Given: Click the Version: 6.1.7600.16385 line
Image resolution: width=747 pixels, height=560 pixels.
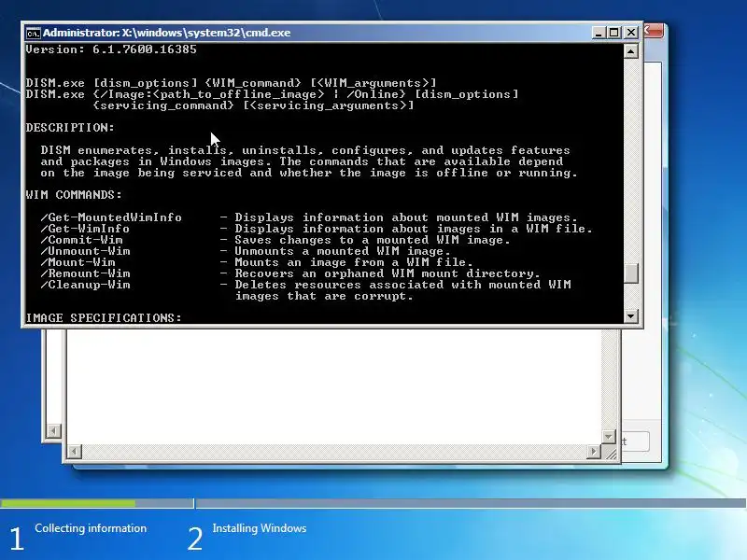Looking at the screenshot, I should (111, 49).
